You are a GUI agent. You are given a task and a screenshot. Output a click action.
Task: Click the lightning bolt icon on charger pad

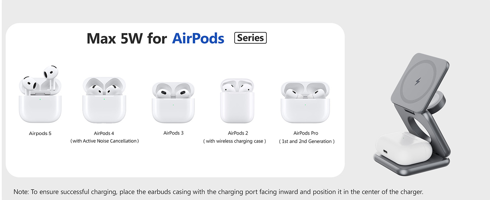pyautogui.click(x=418, y=81)
